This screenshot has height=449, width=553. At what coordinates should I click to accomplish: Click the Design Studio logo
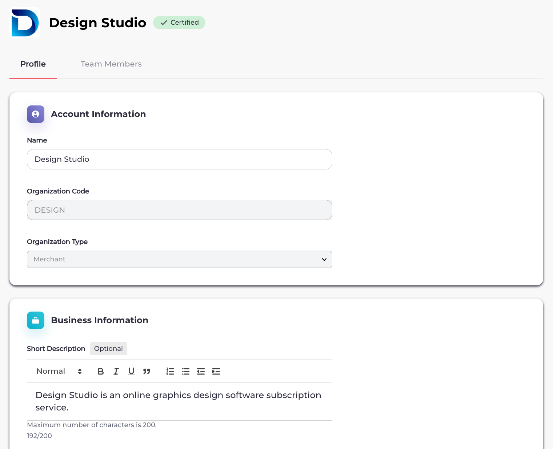(x=25, y=23)
